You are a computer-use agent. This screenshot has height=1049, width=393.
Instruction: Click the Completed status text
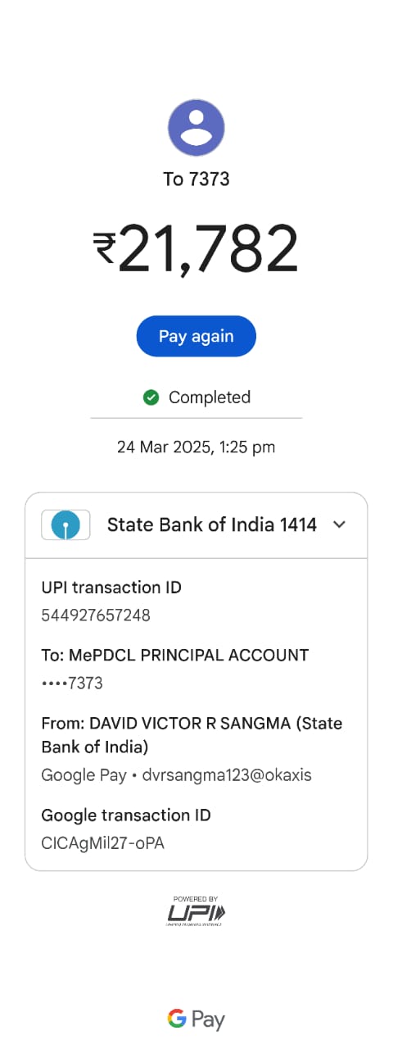210,397
